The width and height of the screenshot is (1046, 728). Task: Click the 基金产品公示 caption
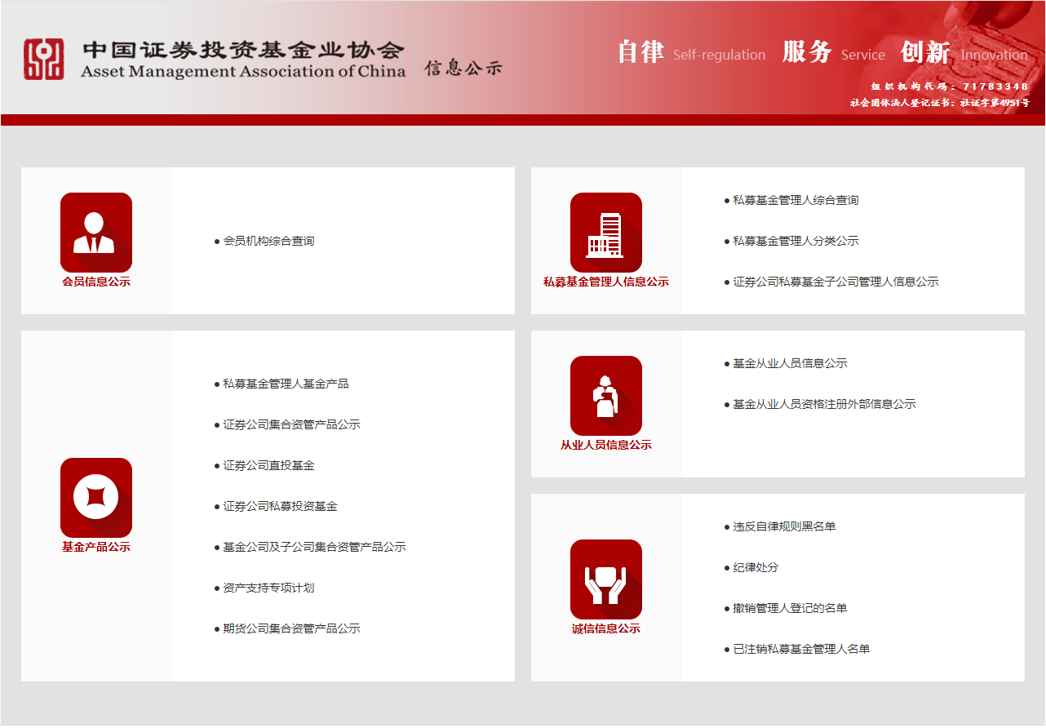click(96, 547)
